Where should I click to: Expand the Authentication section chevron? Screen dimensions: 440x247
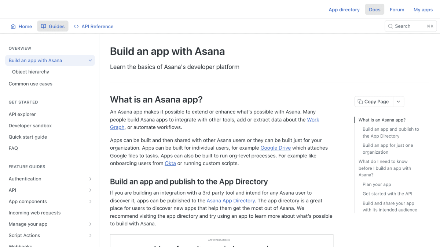90,179
